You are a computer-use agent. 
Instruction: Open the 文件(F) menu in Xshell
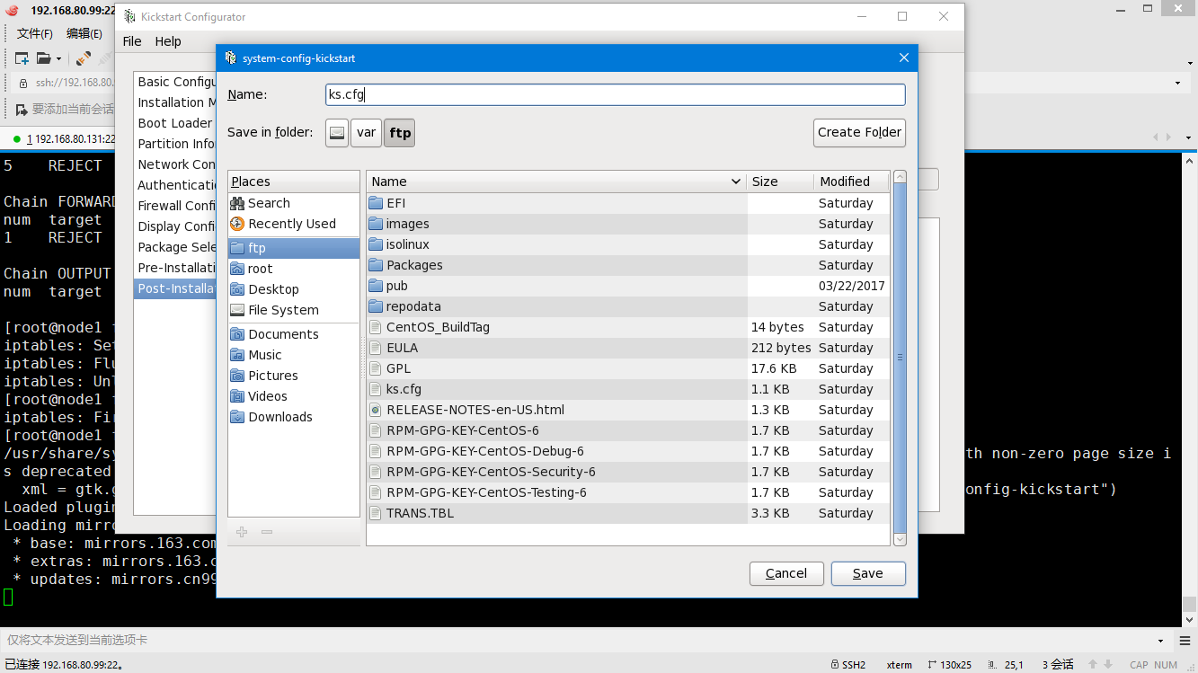click(35, 34)
